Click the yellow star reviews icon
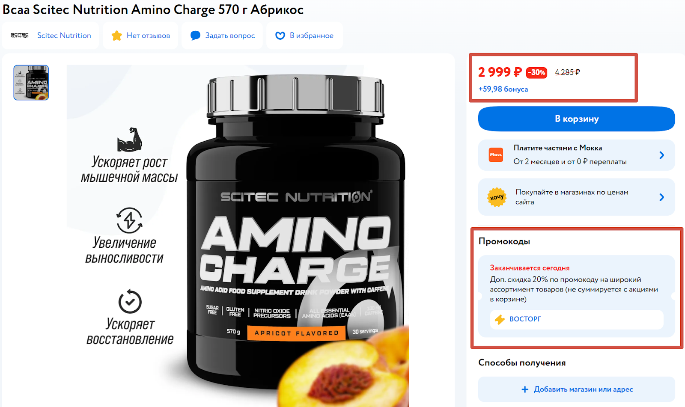Viewport: 685px width, 407px height. (x=116, y=36)
